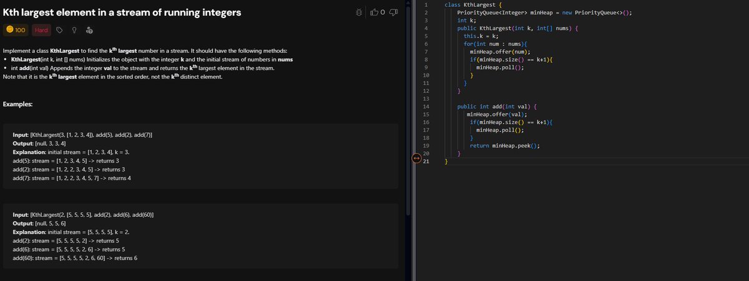Click line number 1 in the editor gutter
This screenshot has height=281, width=749.
click(426, 5)
